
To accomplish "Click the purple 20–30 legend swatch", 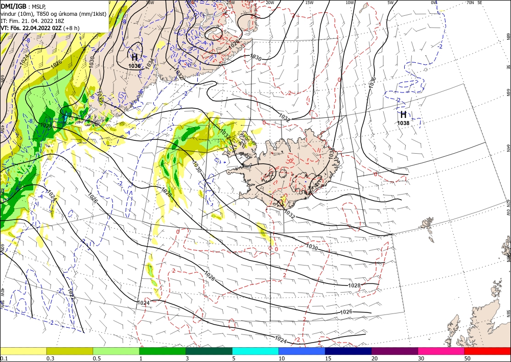I will 394,351.
